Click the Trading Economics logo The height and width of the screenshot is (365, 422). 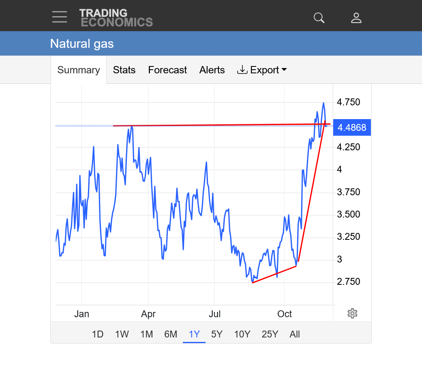coord(116,18)
